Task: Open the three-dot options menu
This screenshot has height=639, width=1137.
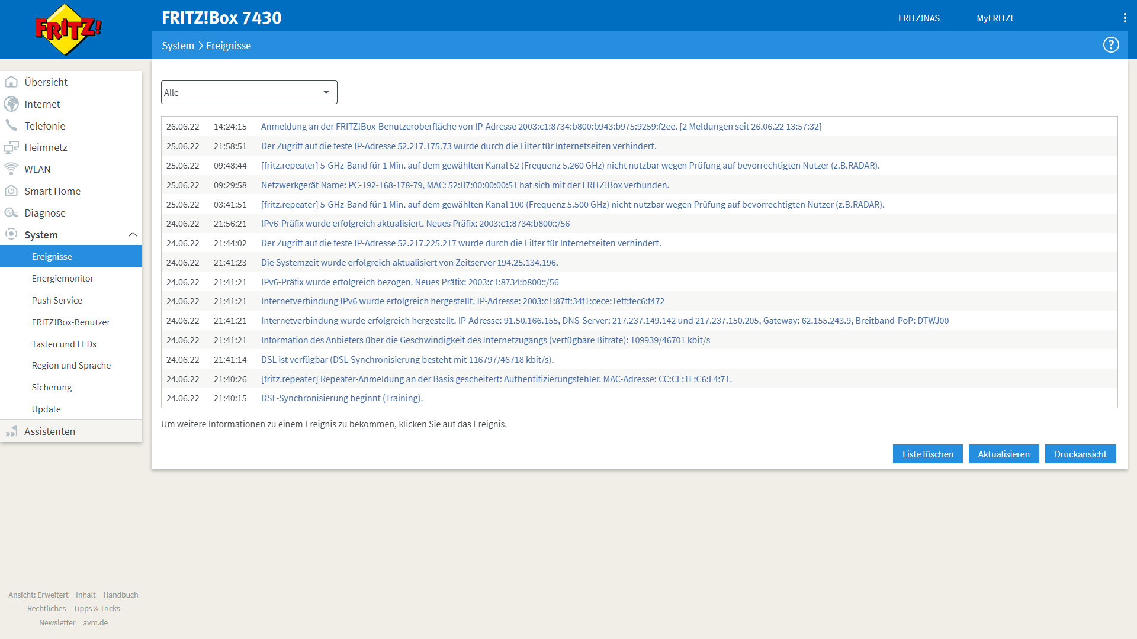Action: tap(1125, 18)
